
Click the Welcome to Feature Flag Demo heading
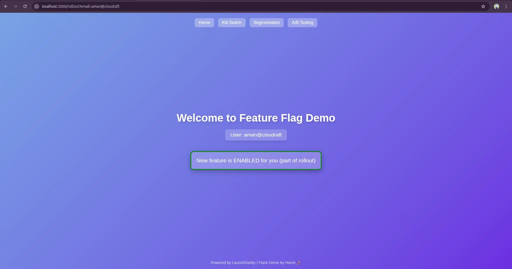point(256,118)
